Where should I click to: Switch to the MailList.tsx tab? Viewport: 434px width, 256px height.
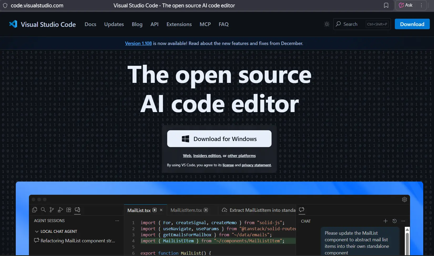point(145,210)
